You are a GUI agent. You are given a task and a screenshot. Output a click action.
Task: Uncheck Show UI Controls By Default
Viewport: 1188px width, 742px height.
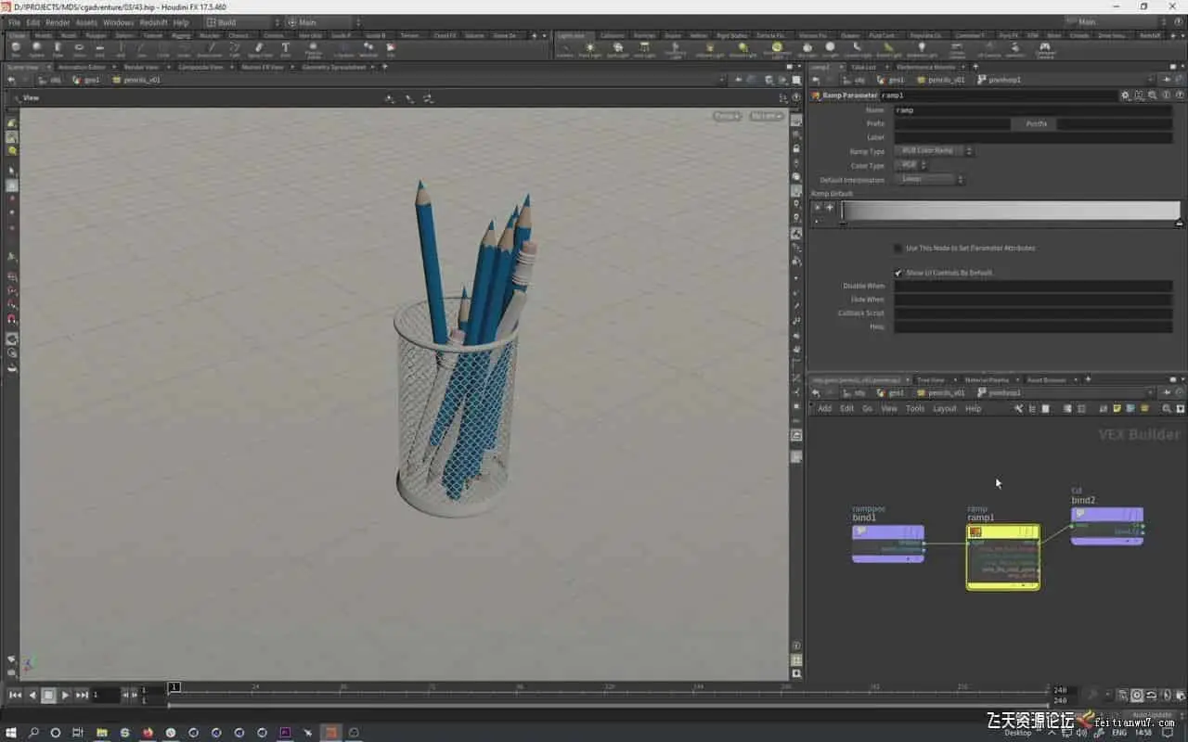pyautogui.click(x=897, y=273)
